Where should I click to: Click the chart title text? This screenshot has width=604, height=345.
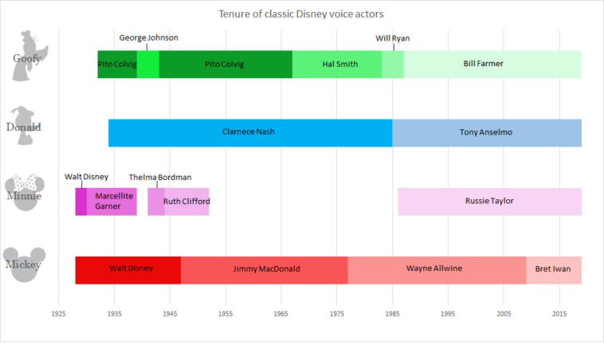click(301, 14)
